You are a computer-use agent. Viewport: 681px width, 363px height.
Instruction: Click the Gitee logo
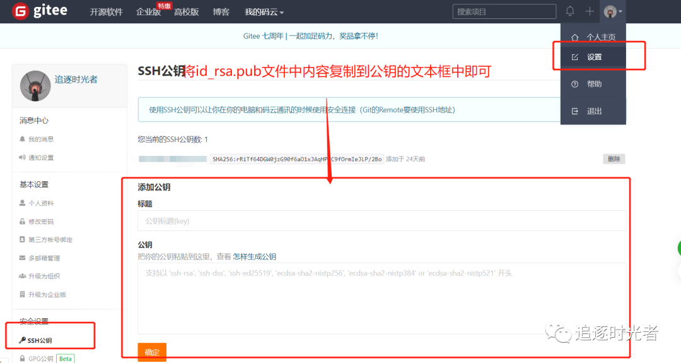(x=40, y=11)
